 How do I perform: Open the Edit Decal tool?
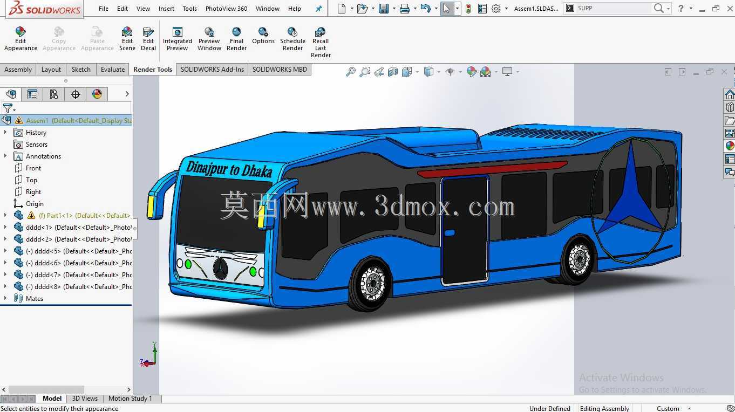pos(148,39)
